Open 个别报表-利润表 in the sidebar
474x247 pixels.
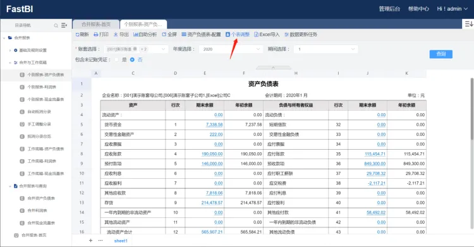[42, 87]
